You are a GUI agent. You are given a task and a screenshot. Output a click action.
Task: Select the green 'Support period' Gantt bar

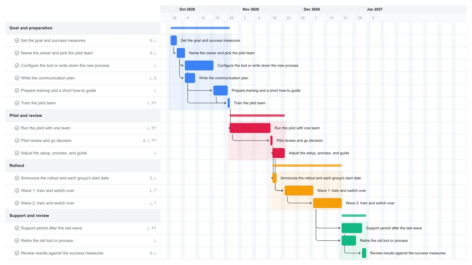(352, 228)
